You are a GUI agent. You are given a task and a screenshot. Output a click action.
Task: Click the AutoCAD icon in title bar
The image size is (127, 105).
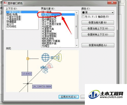pyautogui.click(x=5, y=3)
